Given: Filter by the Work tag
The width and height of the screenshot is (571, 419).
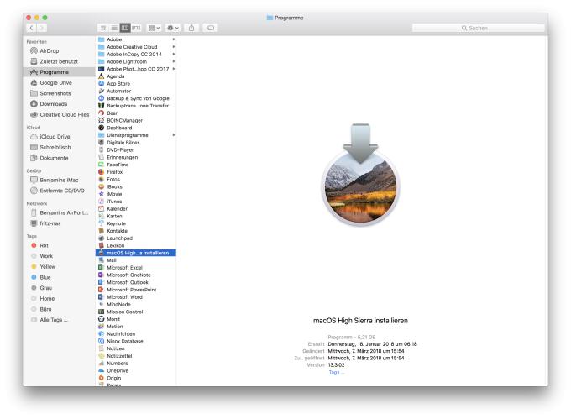Looking at the screenshot, I should [59, 256].
